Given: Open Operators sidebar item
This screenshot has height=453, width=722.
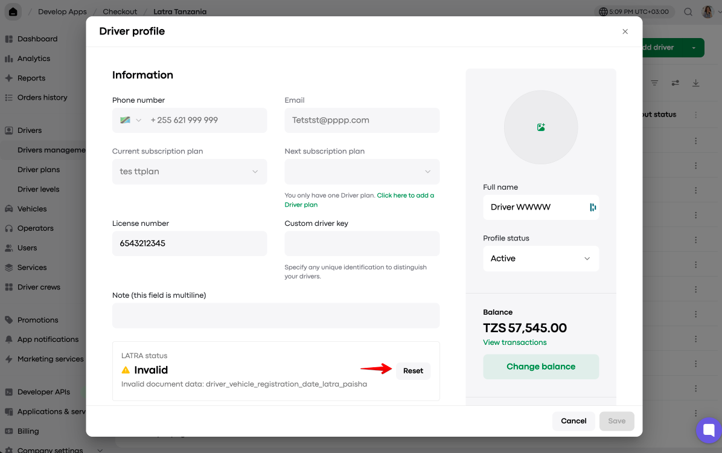Looking at the screenshot, I should coord(36,228).
